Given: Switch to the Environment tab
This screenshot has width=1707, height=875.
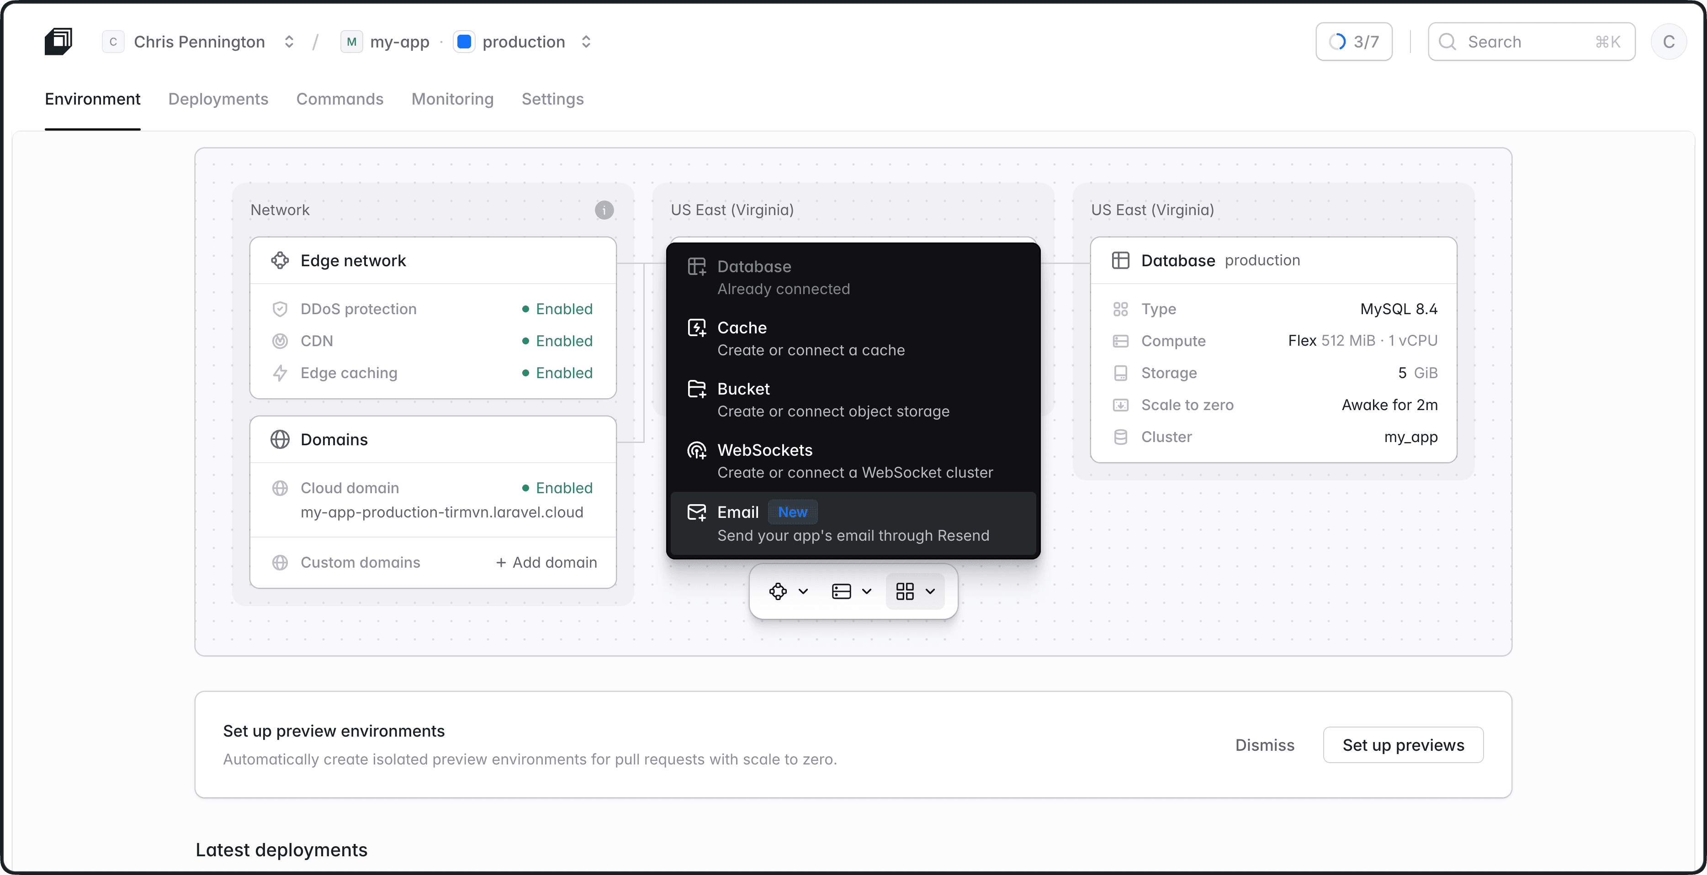Looking at the screenshot, I should coord(92,100).
